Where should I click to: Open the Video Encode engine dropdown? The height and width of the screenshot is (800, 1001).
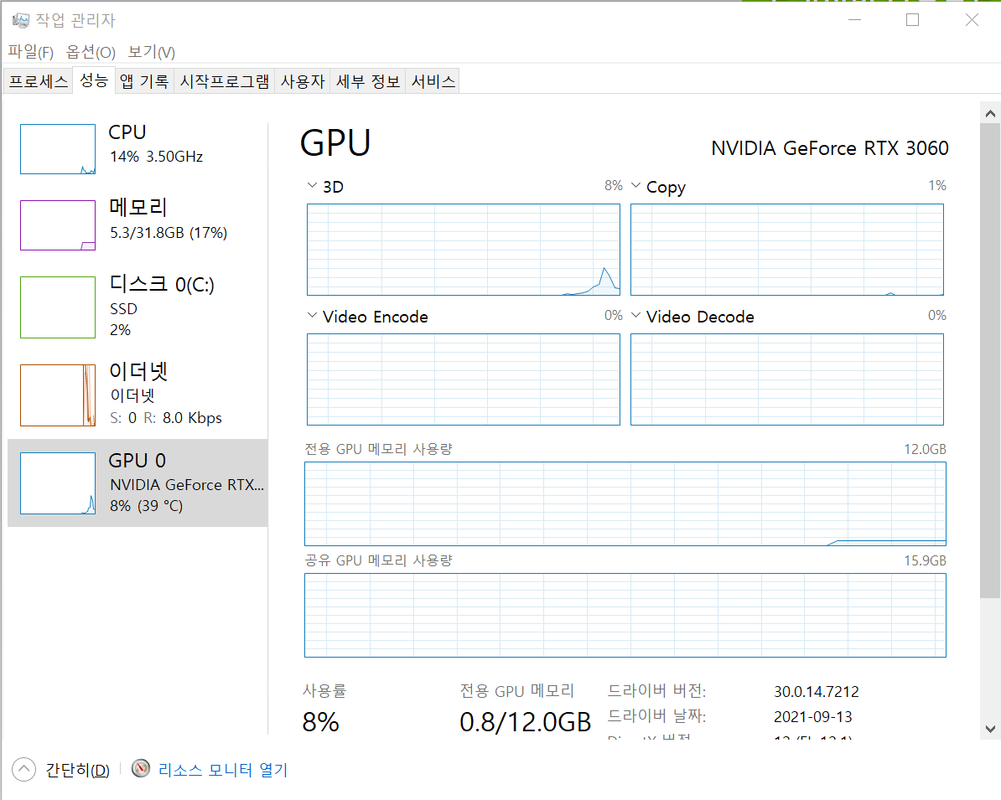coord(312,316)
